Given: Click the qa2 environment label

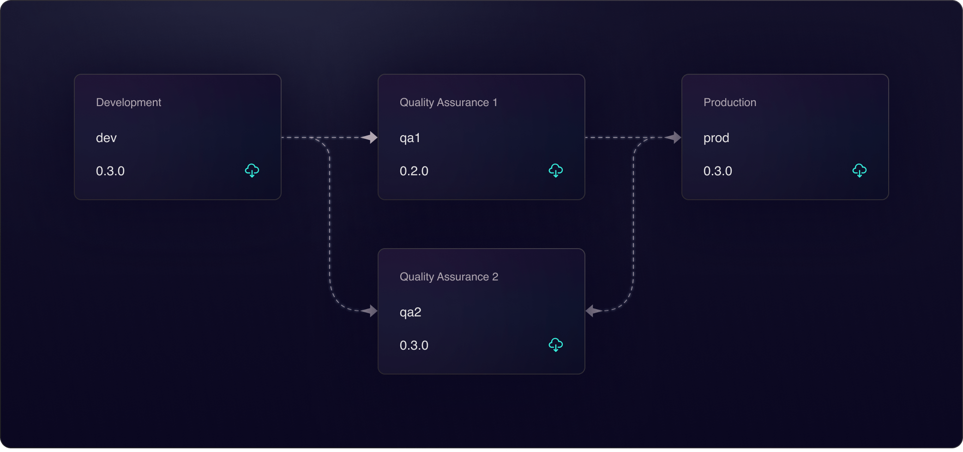Looking at the screenshot, I should click(410, 311).
